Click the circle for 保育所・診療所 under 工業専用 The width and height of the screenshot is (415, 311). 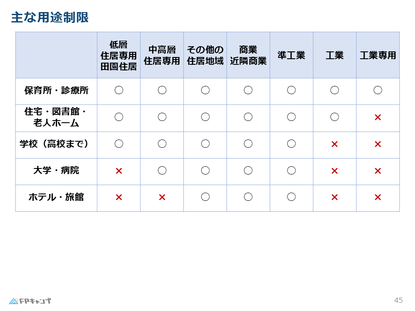[378, 90]
